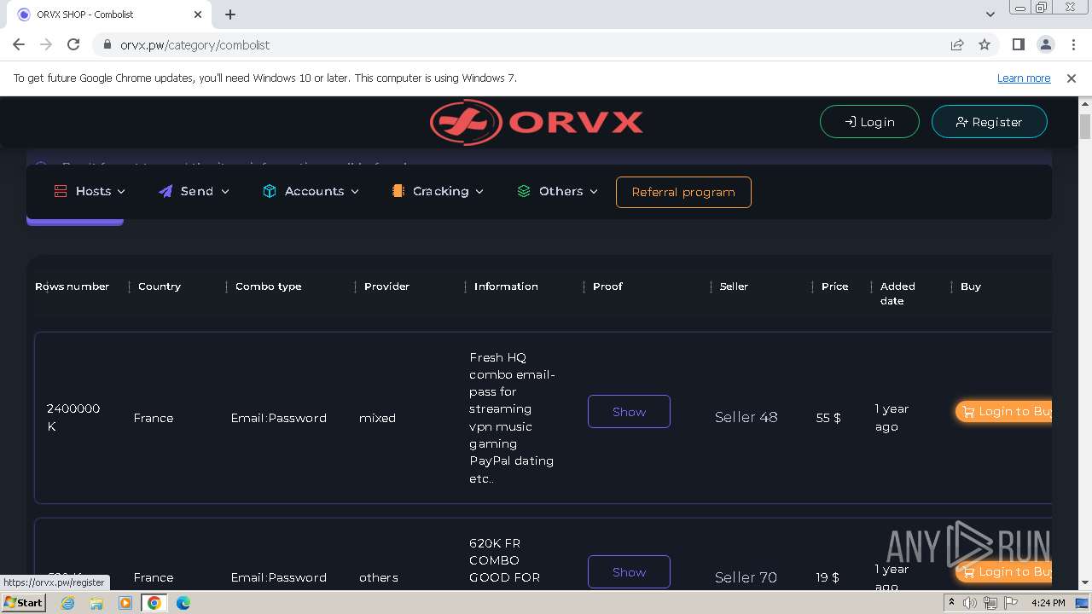Show proof for Seller 48 row

tap(629, 412)
